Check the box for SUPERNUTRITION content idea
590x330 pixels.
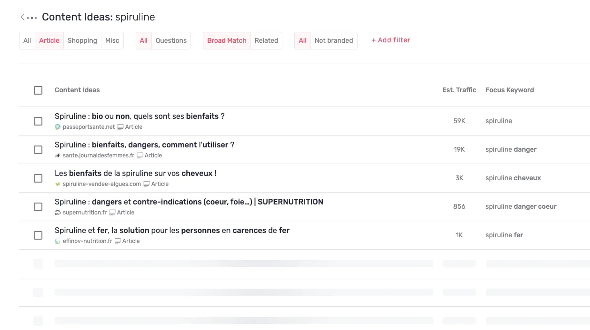coord(38,207)
